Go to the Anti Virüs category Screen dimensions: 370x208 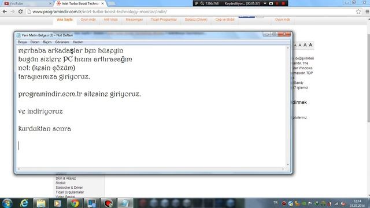point(110,20)
